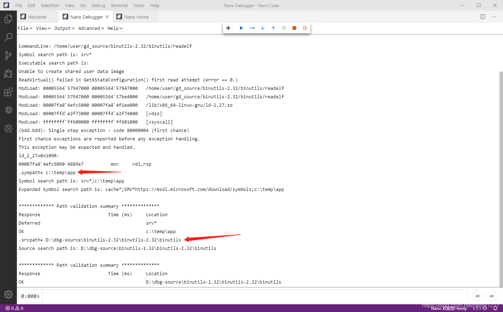Viewport: 503px width, 312px height.
Task: Click the Step Out up arrow
Action: 273,28
